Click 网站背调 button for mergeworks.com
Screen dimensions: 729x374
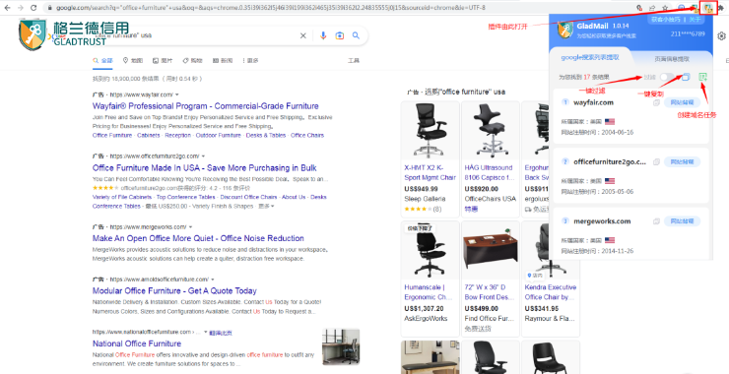point(682,221)
